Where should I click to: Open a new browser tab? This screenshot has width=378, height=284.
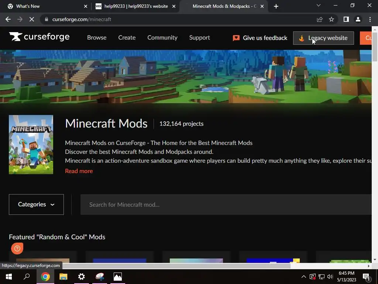tap(276, 6)
